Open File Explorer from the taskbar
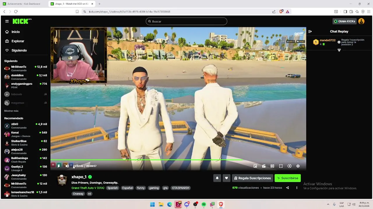 click(x=161, y=204)
